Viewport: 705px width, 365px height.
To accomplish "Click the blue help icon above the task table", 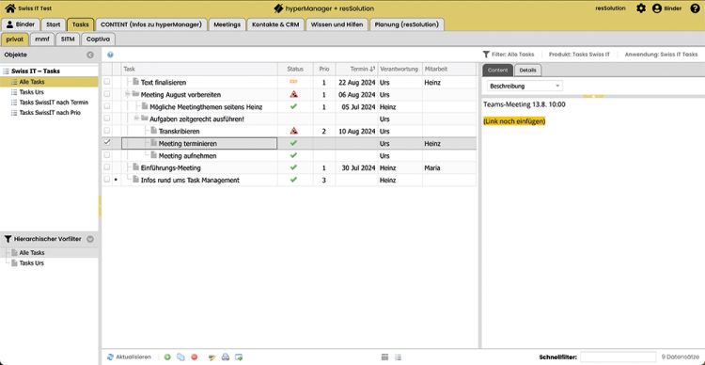I will pyautogui.click(x=110, y=55).
